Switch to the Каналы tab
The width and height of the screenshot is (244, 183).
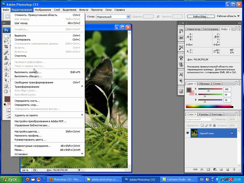(204, 114)
